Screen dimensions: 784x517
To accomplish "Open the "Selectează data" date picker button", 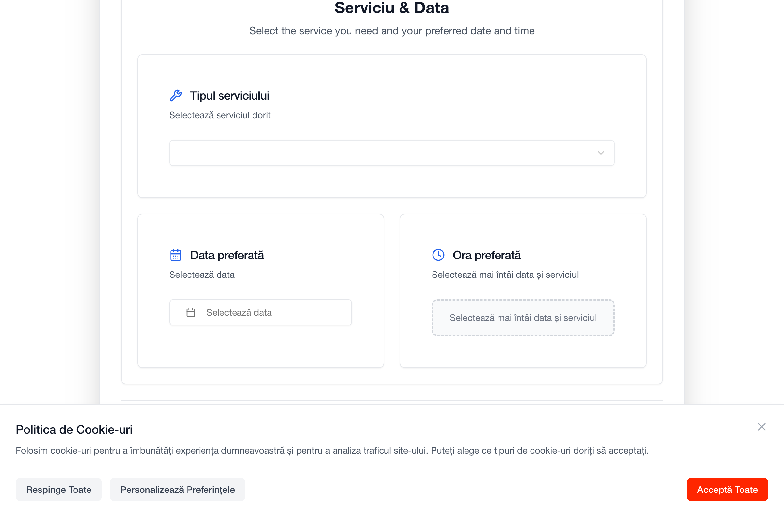I will 260,312.
